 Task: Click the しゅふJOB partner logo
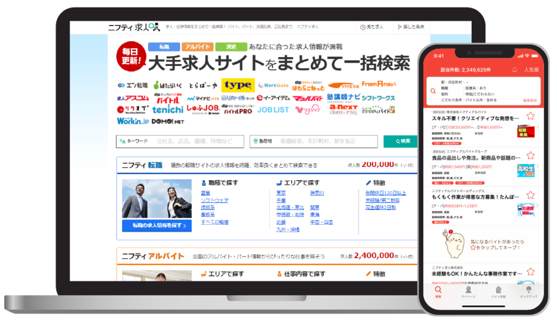pyautogui.click(x=203, y=109)
